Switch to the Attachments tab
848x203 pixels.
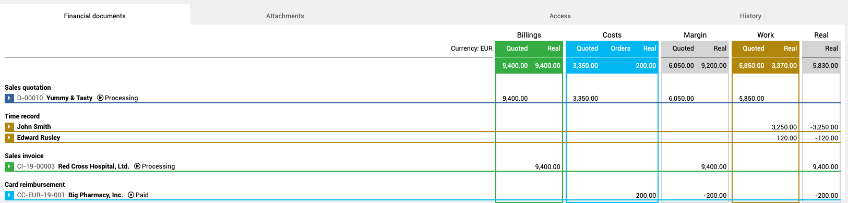[285, 16]
